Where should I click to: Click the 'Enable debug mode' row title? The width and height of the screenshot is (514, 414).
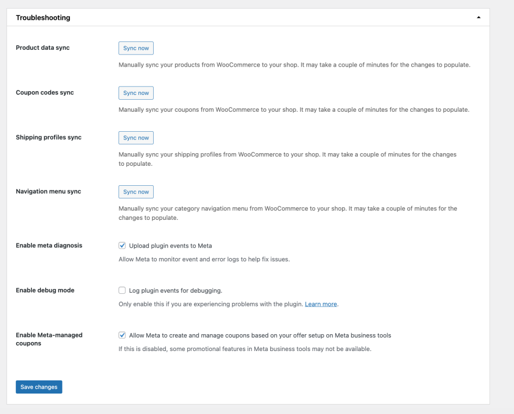tap(45, 290)
